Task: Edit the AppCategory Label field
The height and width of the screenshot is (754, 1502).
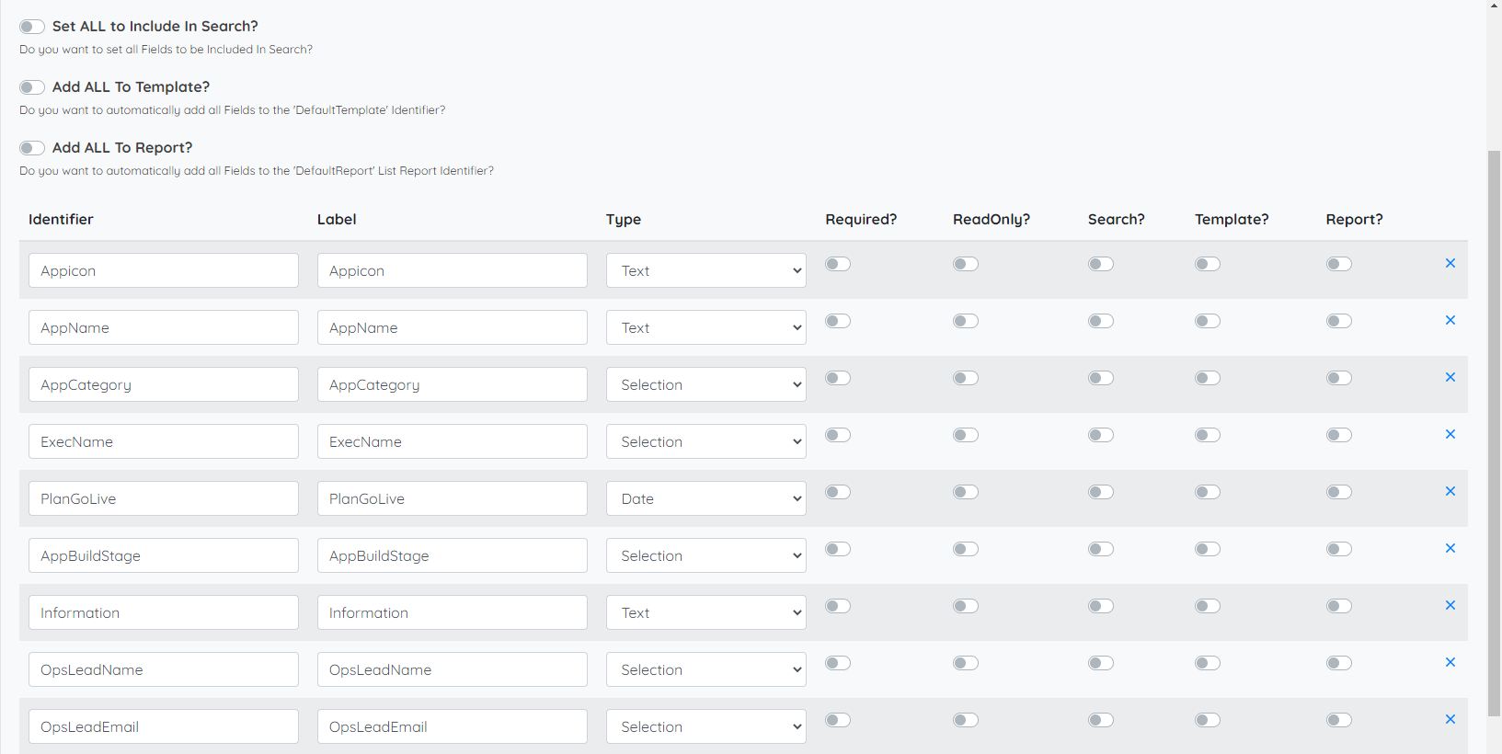Action: pos(453,384)
